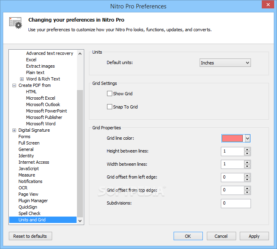Click the category list scroll down arrow
Screen dimensions: 277x249
pos(80,221)
